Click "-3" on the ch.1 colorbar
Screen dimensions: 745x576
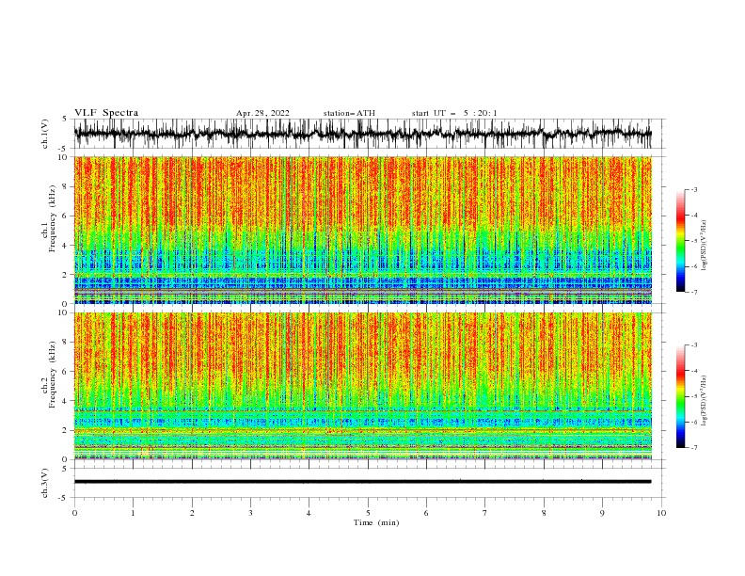pos(693,189)
